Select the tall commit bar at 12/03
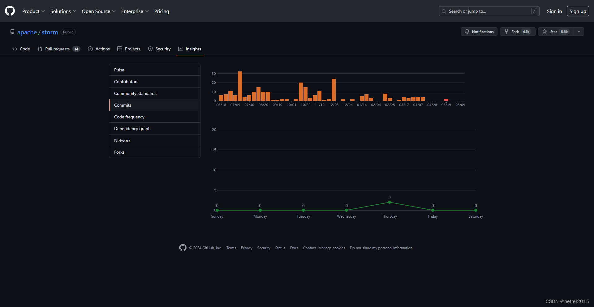Viewport: 594px width, 307px height. (x=334, y=90)
